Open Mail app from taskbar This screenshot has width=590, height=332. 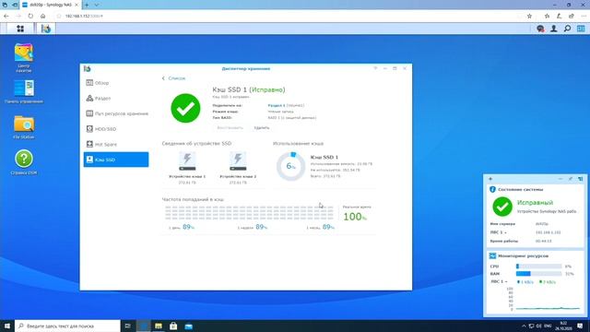[x=188, y=326]
